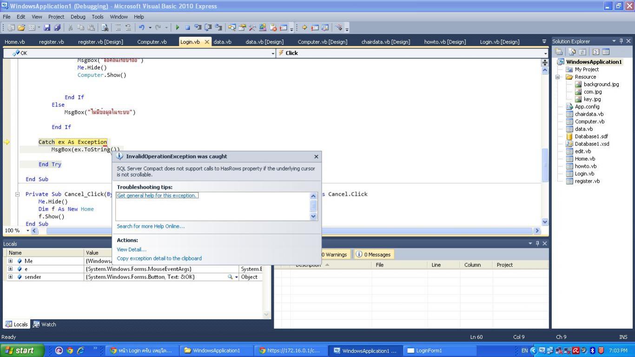635x357 pixels.
Task: Click the Windows start button
Action: (22, 350)
